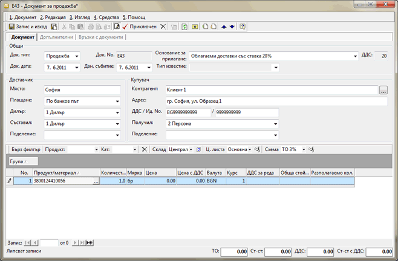398x261 pixels.
Task: Click the blue up arrow icon
Action: pos(224,27)
